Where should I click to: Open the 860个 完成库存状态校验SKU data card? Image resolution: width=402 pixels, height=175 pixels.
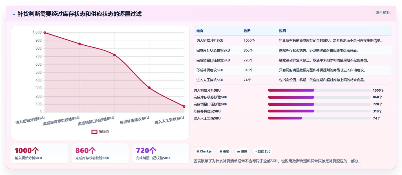coord(100,153)
